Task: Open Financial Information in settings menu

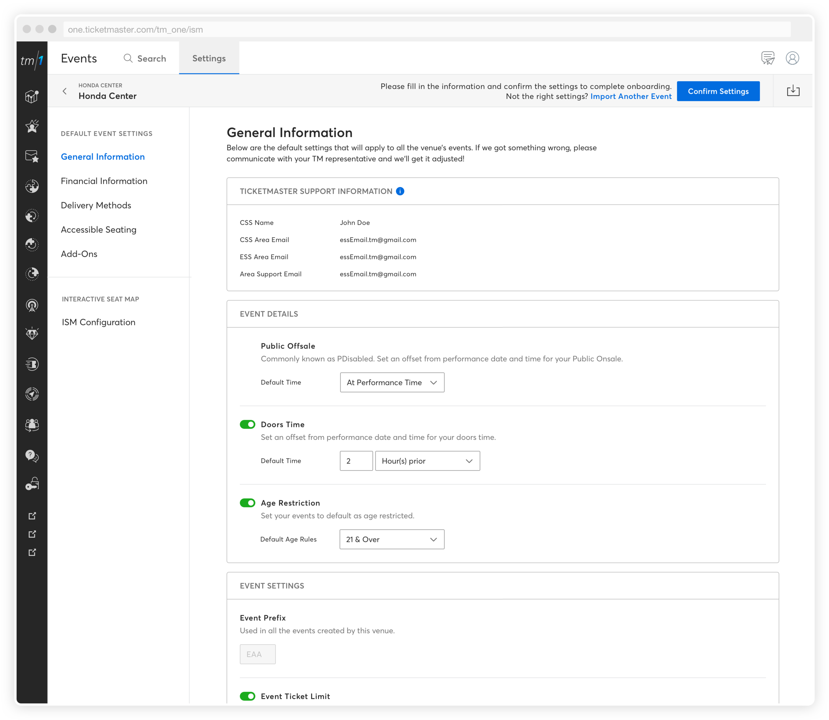Action: tap(104, 181)
